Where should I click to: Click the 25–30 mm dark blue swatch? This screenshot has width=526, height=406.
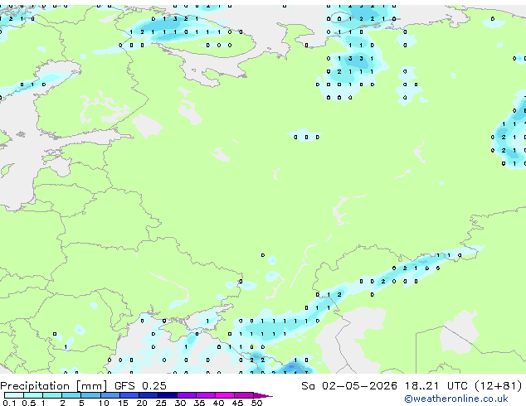click(x=168, y=395)
